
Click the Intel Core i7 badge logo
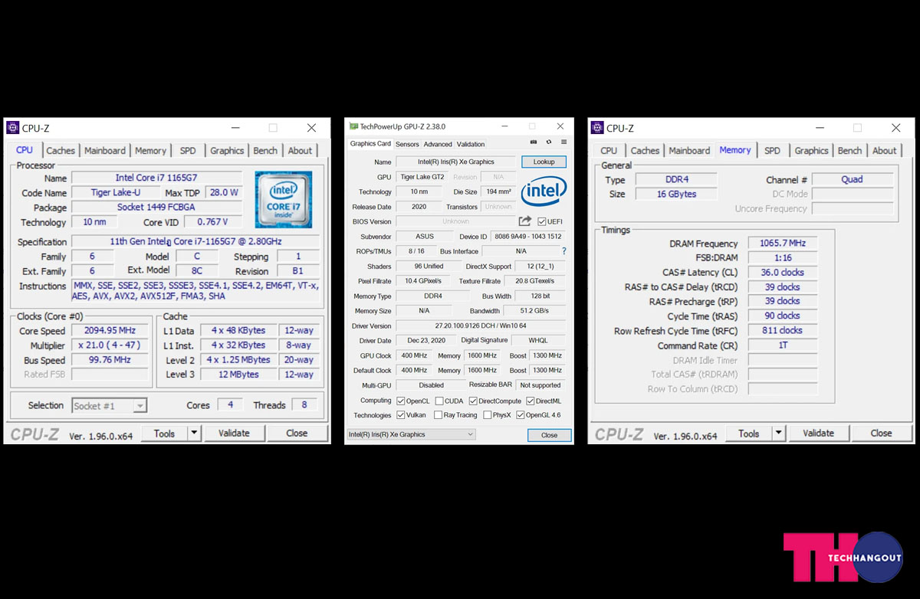point(284,200)
